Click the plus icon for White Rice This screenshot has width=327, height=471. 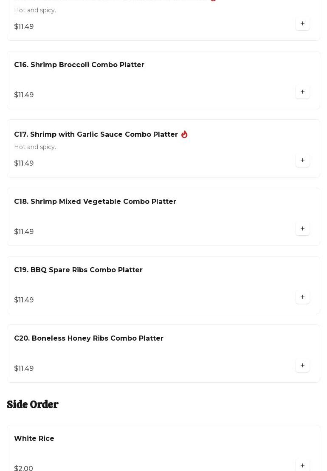point(302,465)
